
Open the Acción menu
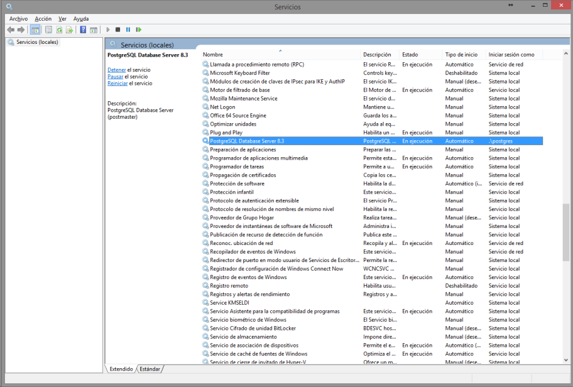pos(43,19)
